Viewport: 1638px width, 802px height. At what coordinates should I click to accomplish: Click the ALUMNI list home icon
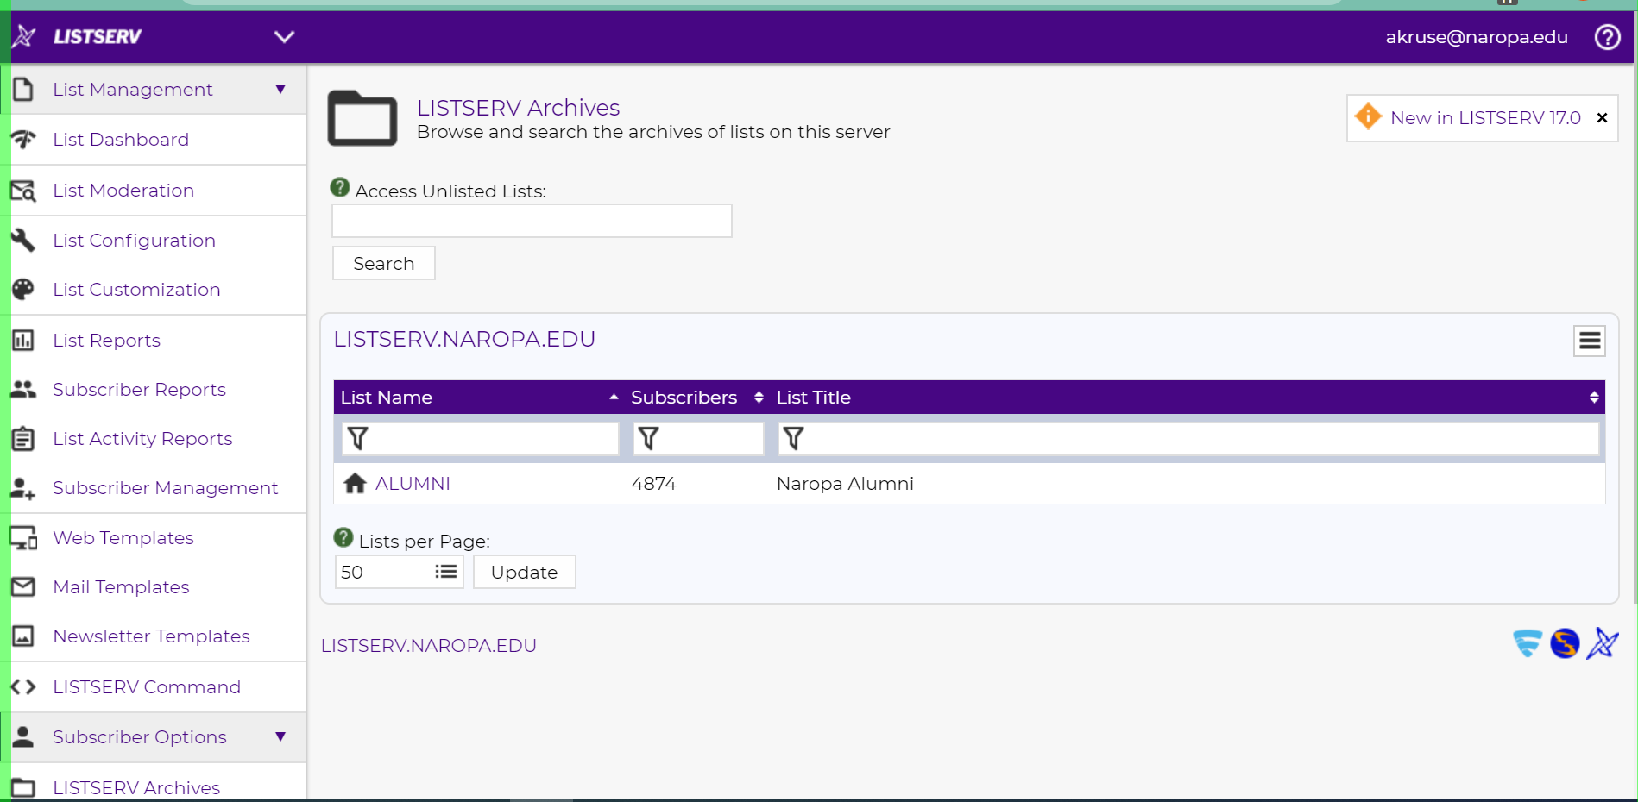(x=355, y=483)
